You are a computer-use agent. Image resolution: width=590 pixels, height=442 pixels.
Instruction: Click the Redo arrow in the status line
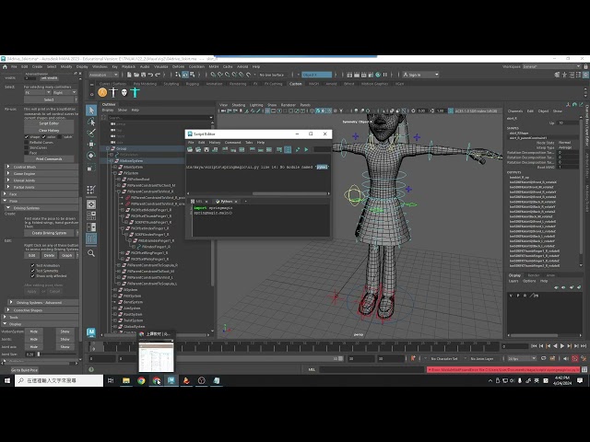pyautogui.click(x=158, y=75)
